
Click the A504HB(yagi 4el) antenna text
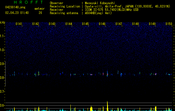pyautogui.click(x=98, y=13)
